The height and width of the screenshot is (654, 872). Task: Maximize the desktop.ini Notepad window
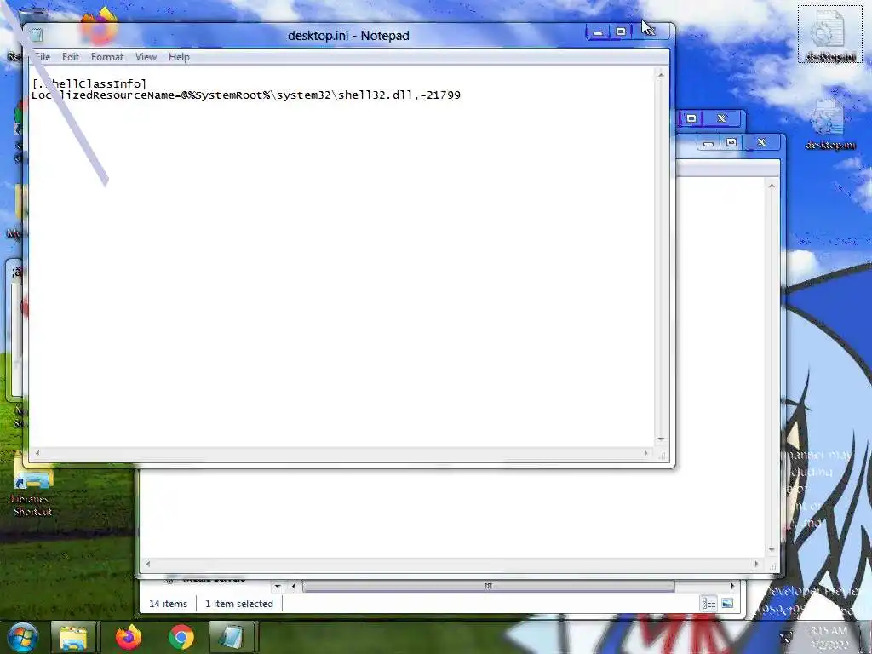[x=621, y=32]
